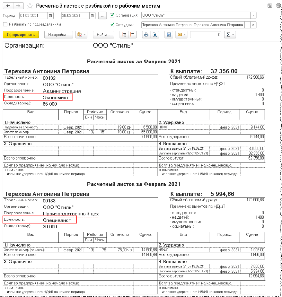Click the save icon in title bar corner
This screenshot has width=282, height=297.
[x=270, y=6]
